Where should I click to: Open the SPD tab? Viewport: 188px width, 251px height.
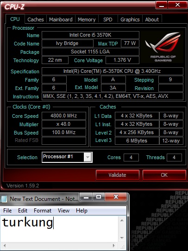(x=108, y=19)
